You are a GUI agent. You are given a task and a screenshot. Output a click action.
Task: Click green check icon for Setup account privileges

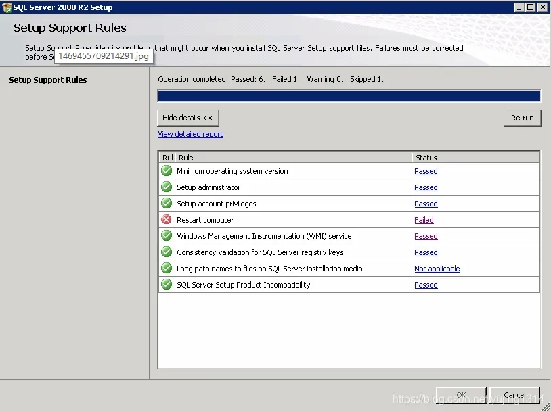pos(167,203)
